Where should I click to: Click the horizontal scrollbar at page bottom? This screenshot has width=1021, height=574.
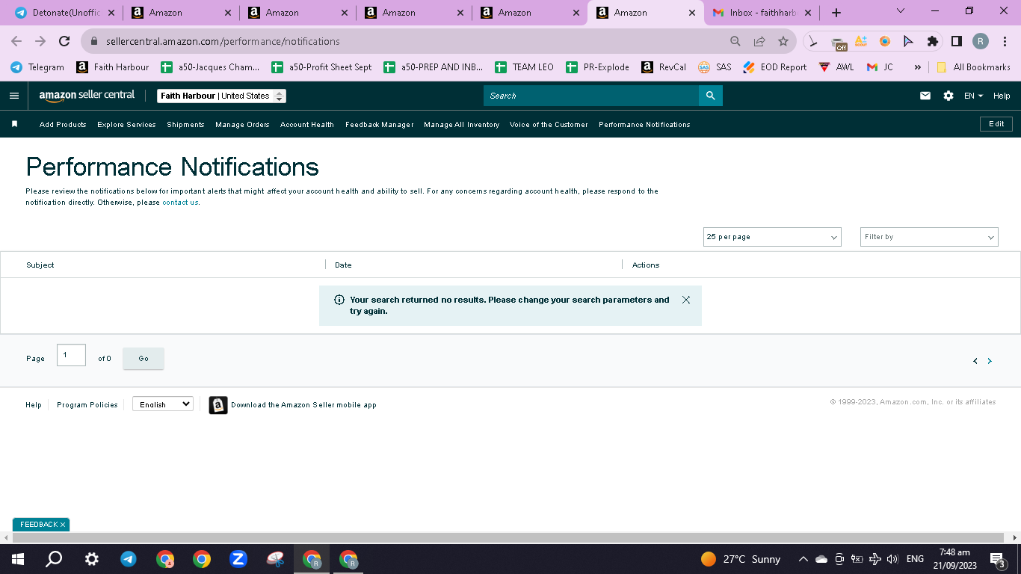click(508, 538)
